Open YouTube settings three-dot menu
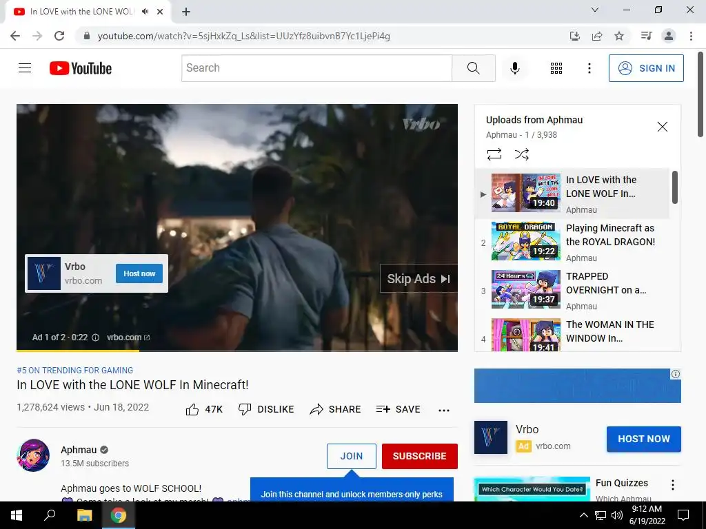 (589, 68)
